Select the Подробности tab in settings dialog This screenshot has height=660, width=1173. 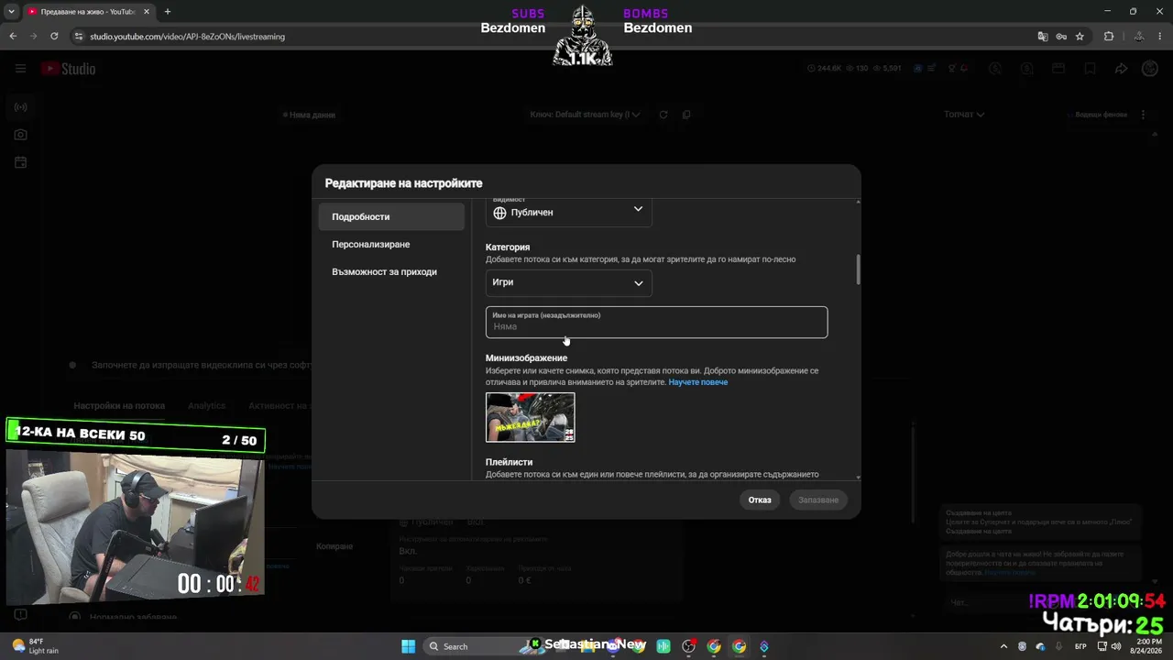(x=391, y=217)
